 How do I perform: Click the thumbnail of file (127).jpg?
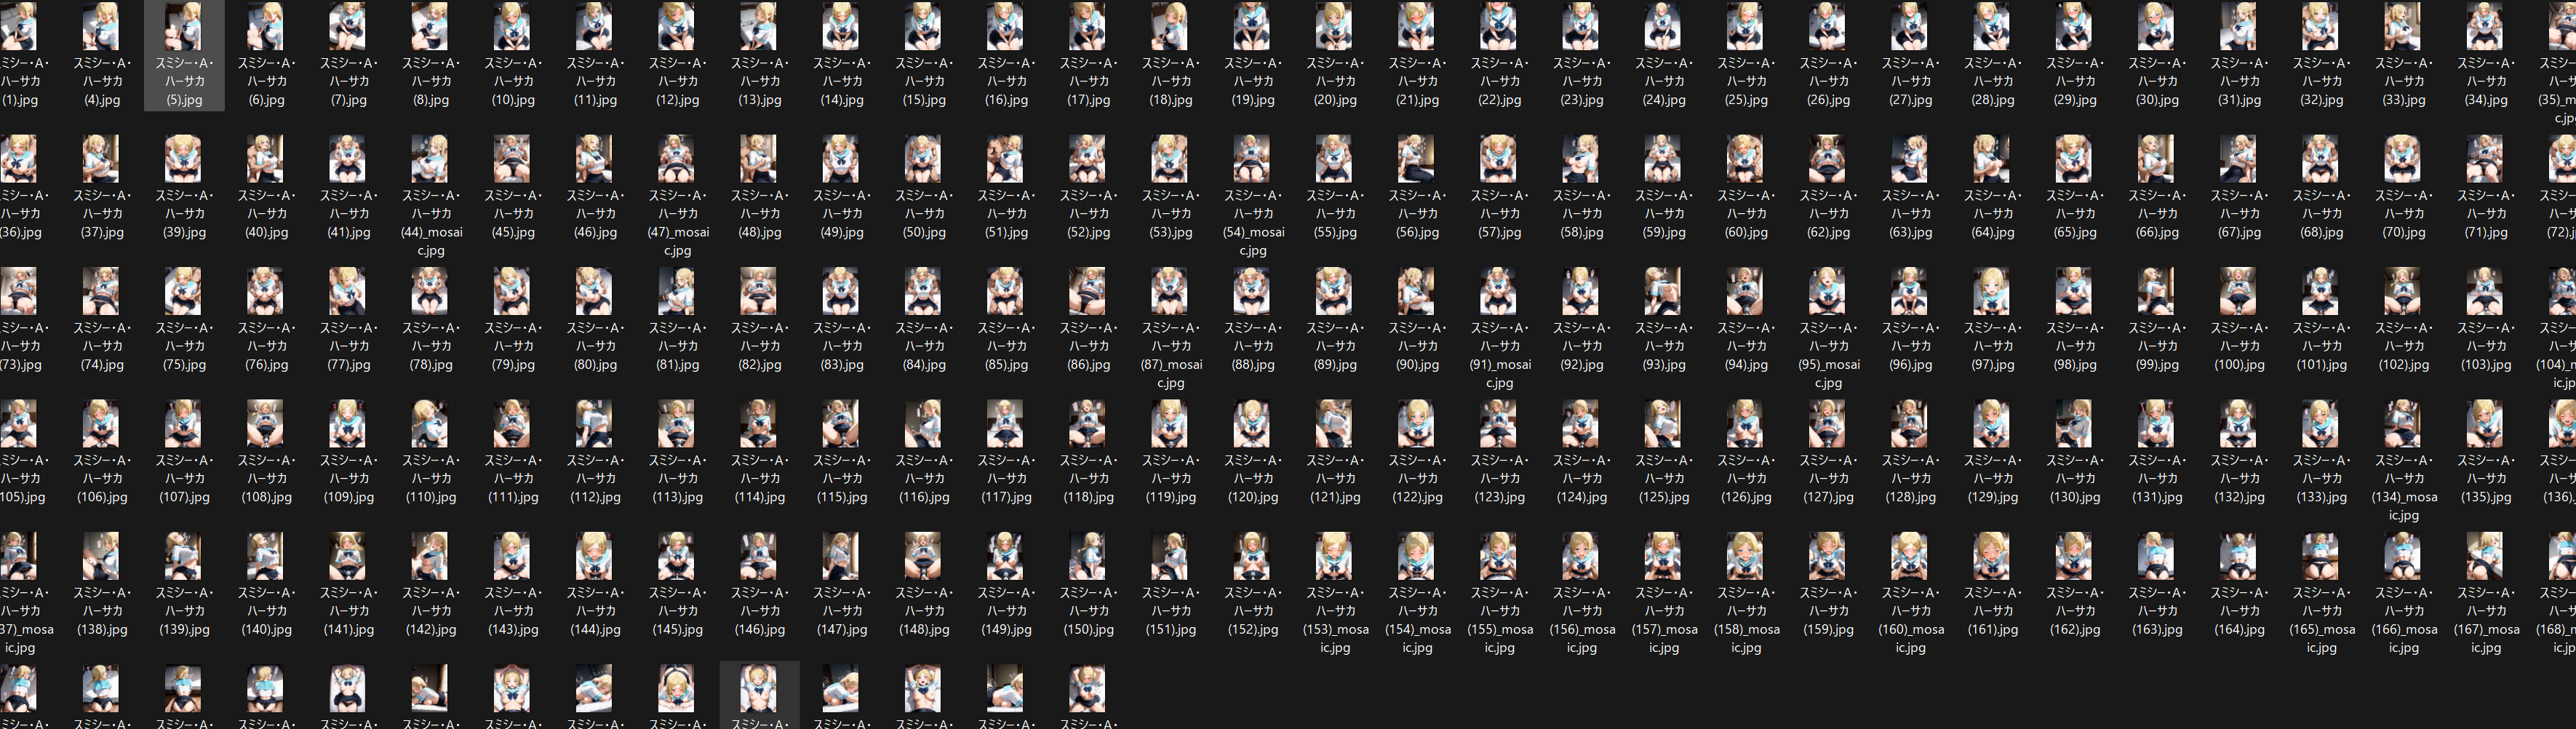[x=1827, y=423]
